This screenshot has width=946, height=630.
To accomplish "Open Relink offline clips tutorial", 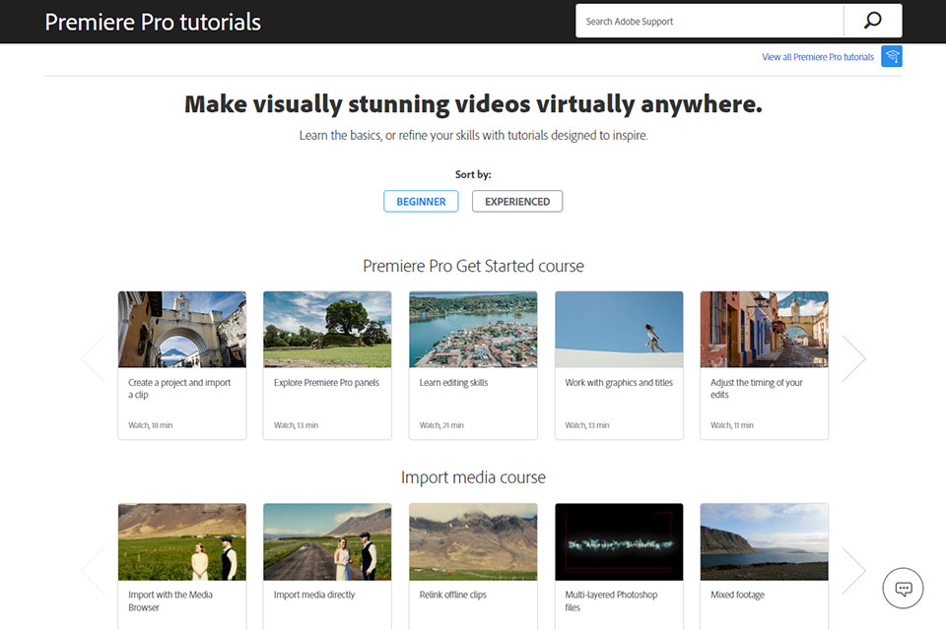I will (473, 566).
